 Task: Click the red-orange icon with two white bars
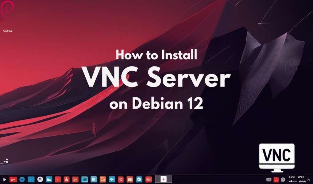tap(130, 180)
